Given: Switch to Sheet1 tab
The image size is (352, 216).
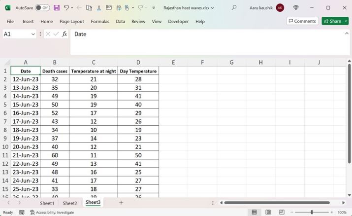Looking at the screenshot, I should (47, 203).
